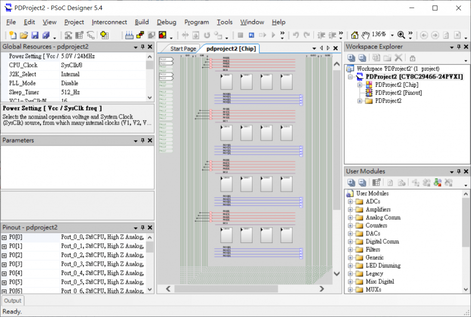
Task: Click Collapse All icon in User Modules
Action: pyautogui.click(x=362, y=182)
